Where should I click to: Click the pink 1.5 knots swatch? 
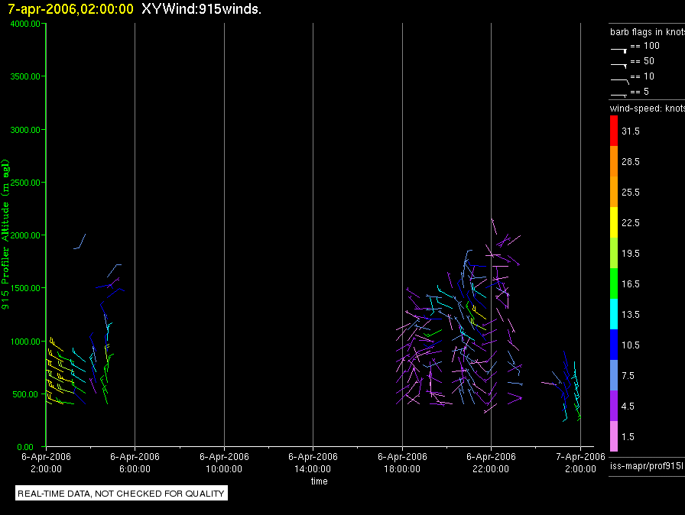click(x=614, y=436)
